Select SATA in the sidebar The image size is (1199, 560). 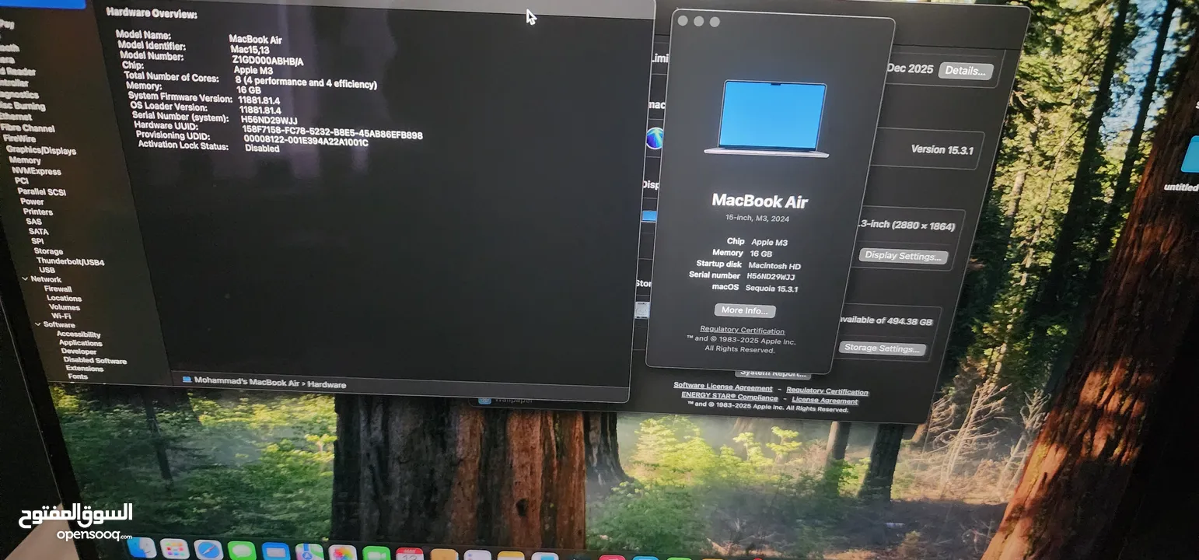38,232
